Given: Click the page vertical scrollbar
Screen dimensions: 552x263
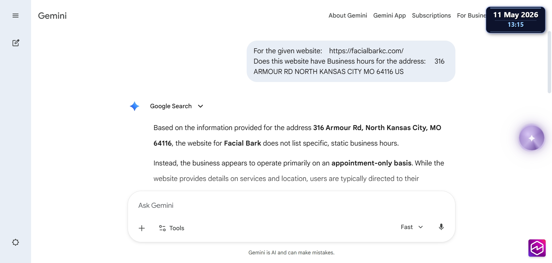Looking at the screenshot, I should (549, 62).
